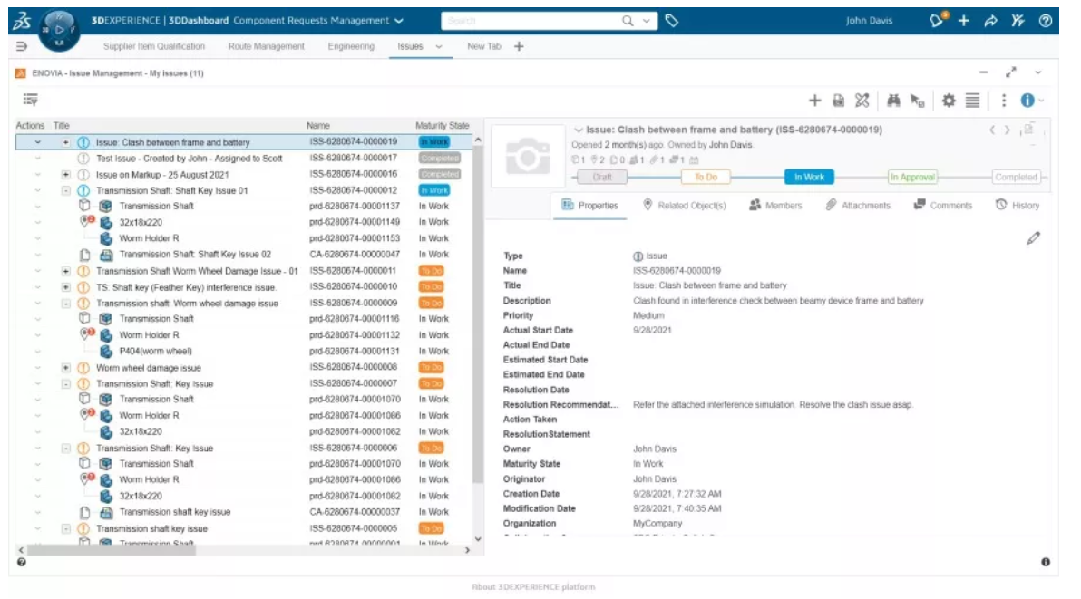Screen dimensions: 1081x599
Task: Open the gear settings icon
Action: coord(949,101)
